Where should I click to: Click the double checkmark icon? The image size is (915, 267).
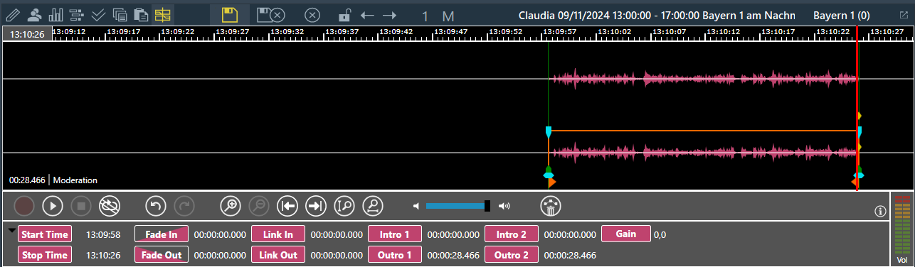(x=99, y=14)
